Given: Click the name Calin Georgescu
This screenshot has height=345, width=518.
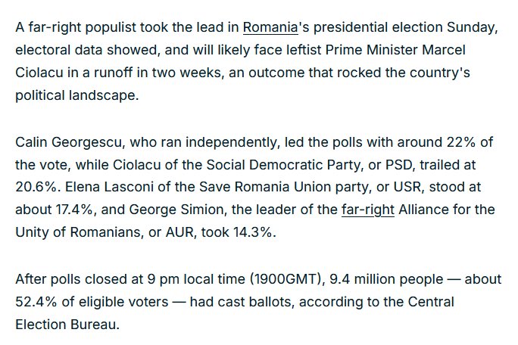Looking at the screenshot, I should point(69,142).
